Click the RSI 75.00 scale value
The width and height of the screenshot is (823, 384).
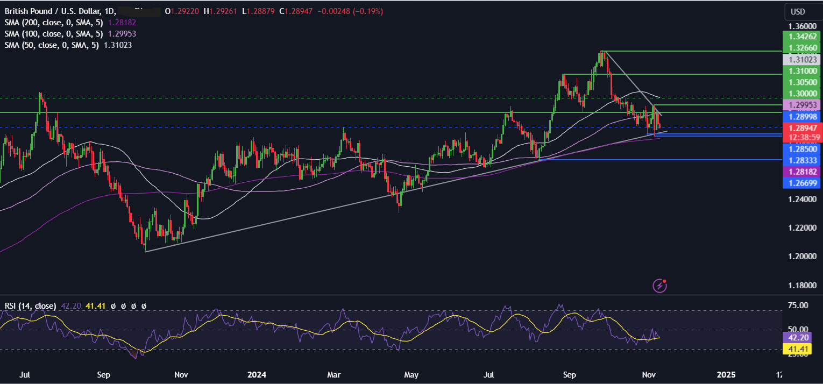pyautogui.click(x=798, y=305)
